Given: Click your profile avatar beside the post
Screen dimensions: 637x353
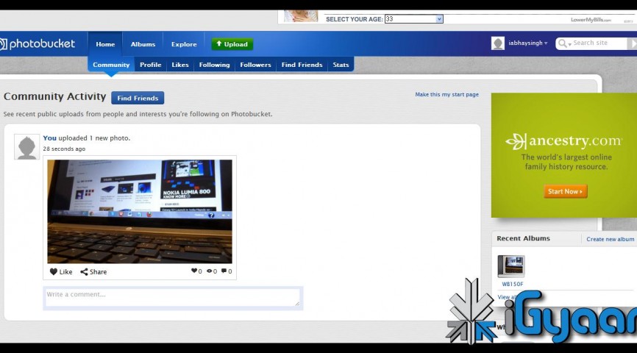Looking at the screenshot, I should click(x=27, y=147).
